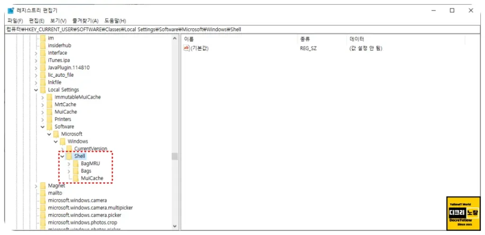This screenshot has width=485, height=235.
Task: Select the MuiCache key under Shell
Action: click(x=92, y=179)
